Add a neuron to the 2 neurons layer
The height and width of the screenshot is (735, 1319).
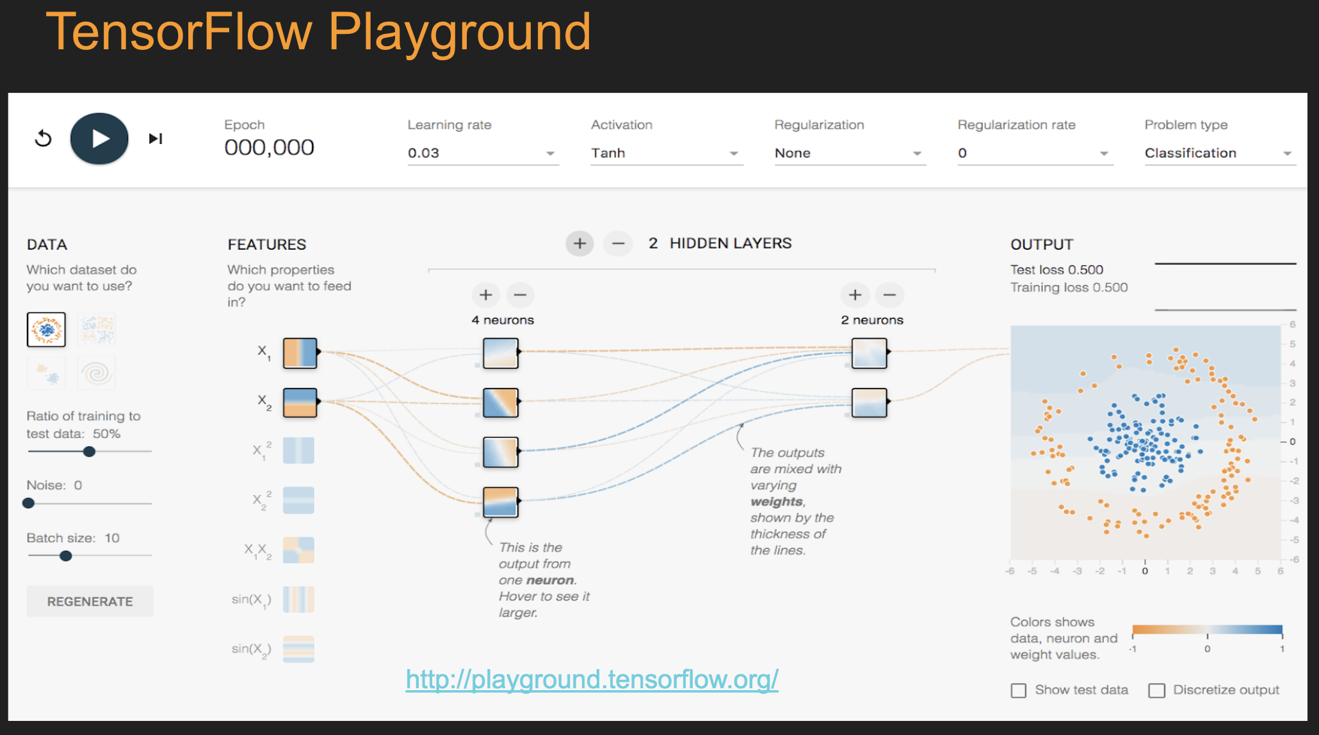point(855,295)
